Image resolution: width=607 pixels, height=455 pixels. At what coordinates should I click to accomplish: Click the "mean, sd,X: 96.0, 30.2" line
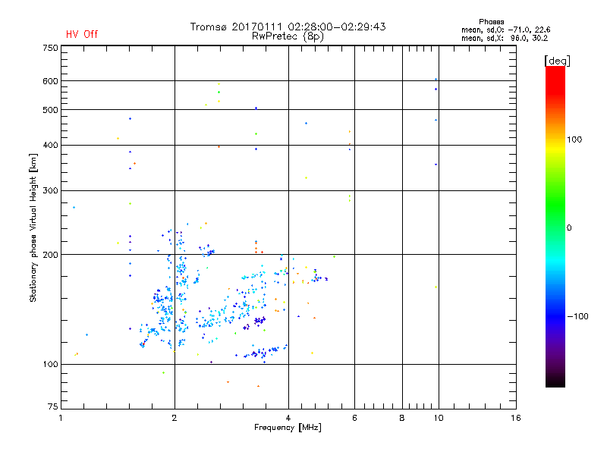505,39
